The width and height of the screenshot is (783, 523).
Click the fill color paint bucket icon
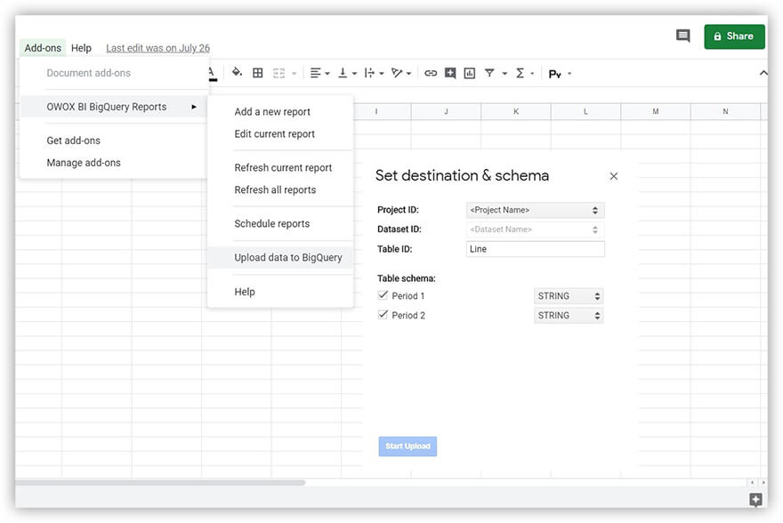pos(237,73)
